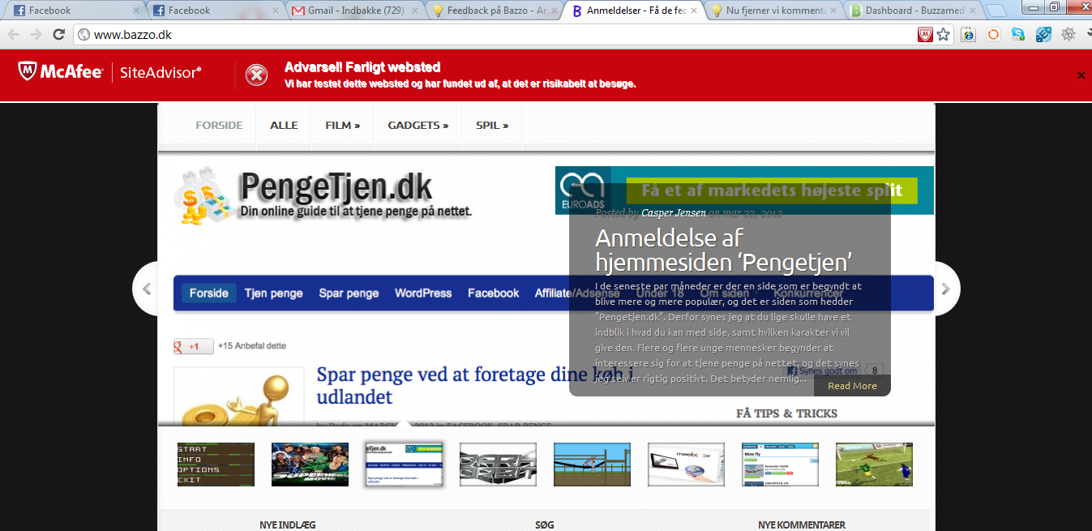Screen dimensions: 1092x531
Task: Click the grey SQ gear extension icon
Action: point(1068,35)
